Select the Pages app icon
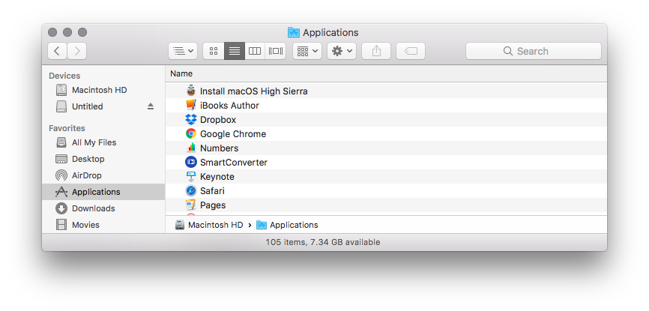The image size is (649, 311). point(191,205)
